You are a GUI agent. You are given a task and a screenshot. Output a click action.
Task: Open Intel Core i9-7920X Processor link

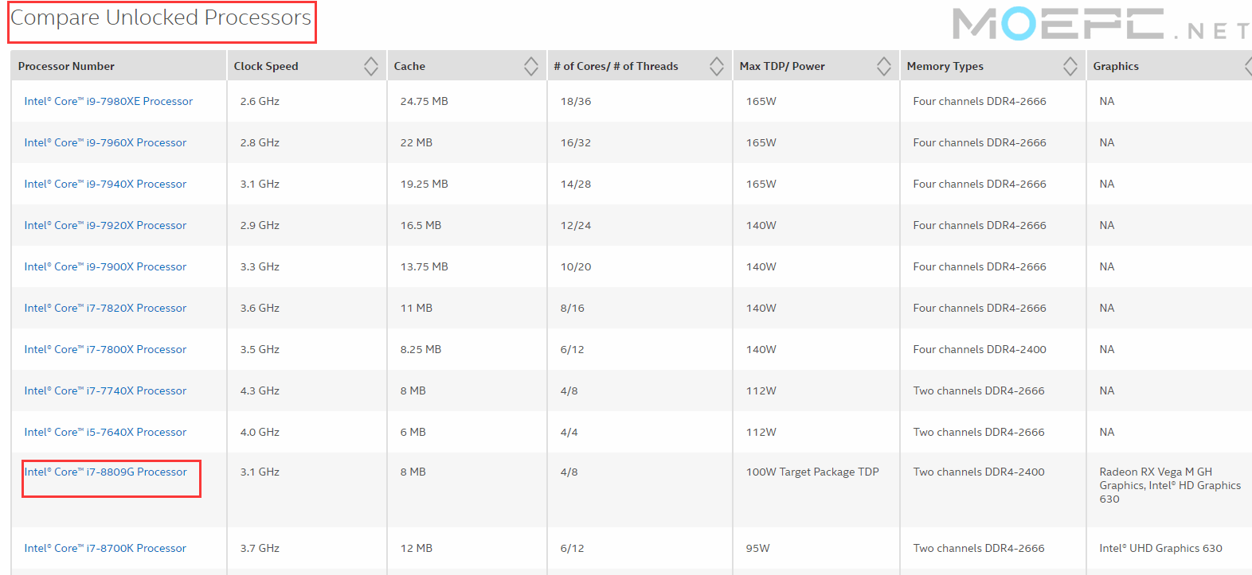point(105,225)
